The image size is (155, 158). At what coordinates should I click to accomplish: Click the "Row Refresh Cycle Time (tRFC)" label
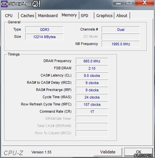point(46,104)
